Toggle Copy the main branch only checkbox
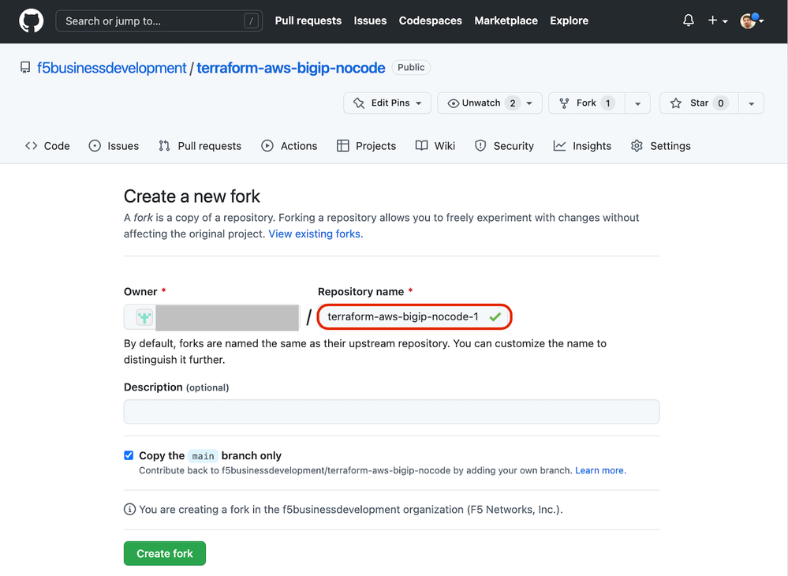 (129, 455)
